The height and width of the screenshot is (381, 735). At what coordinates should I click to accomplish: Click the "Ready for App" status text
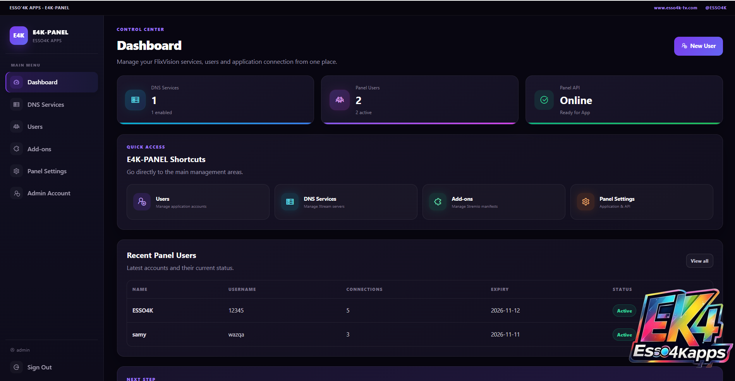[x=575, y=113]
